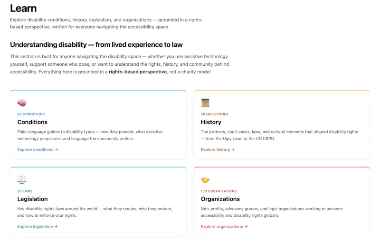
Task: Click the 133 ORGANIZATIONS label
Action: tap(218, 191)
